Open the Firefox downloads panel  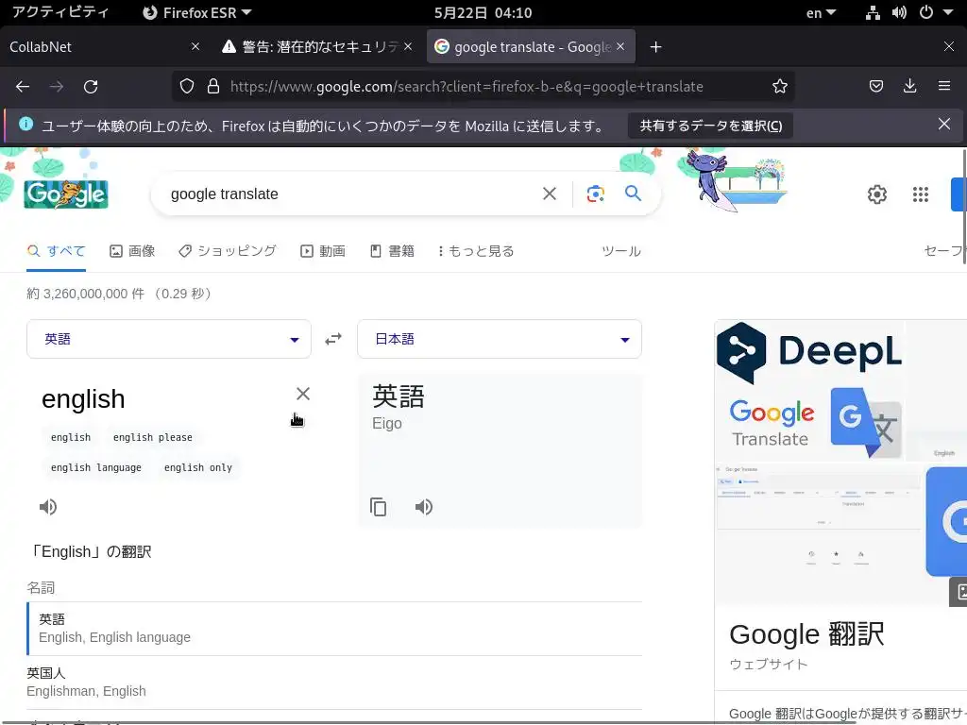click(x=909, y=86)
